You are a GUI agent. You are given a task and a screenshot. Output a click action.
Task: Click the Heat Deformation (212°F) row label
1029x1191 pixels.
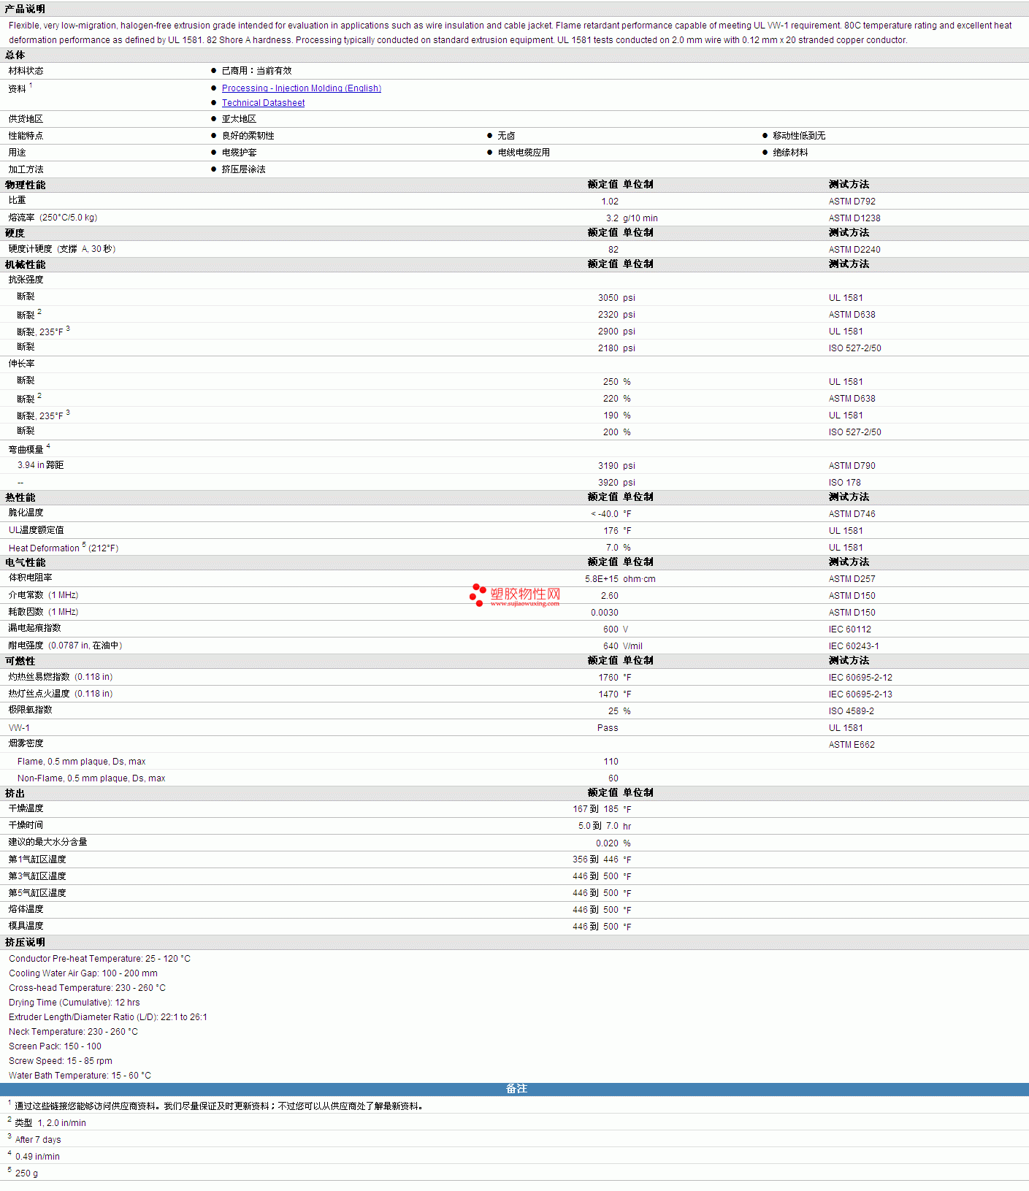(x=64, y=548)
